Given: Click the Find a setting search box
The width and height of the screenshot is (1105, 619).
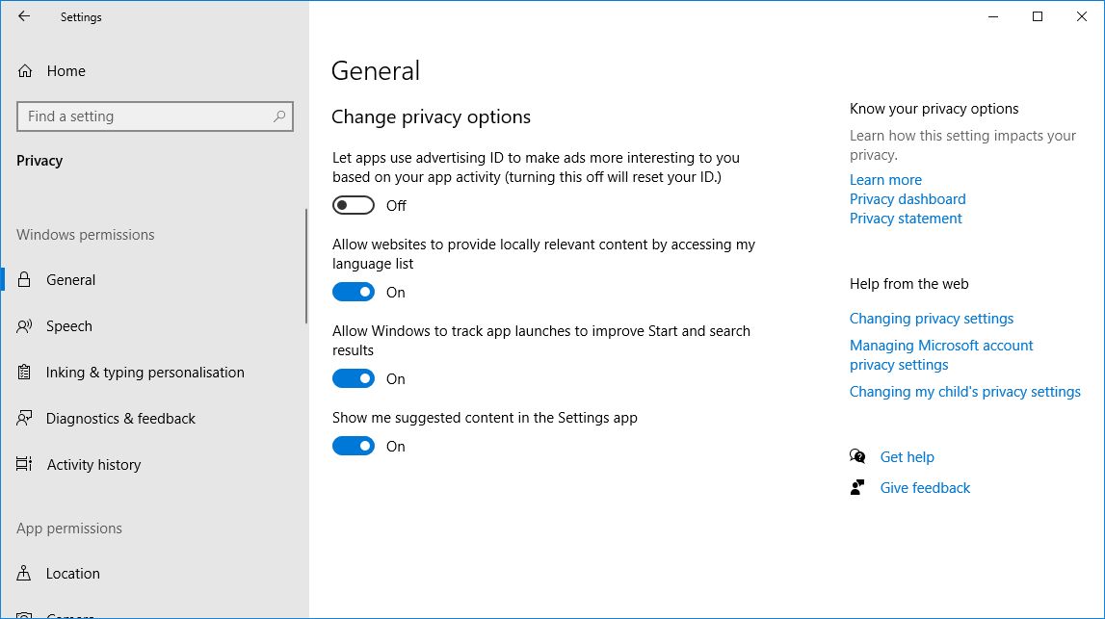Looking at the screenshot, I should click(155, 116).
